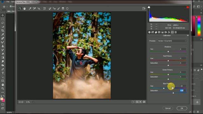The width and height of the screenshot is (203, 114).
Task: Select the Type tool in Photoshop toolbar
Action: (3, 73)
